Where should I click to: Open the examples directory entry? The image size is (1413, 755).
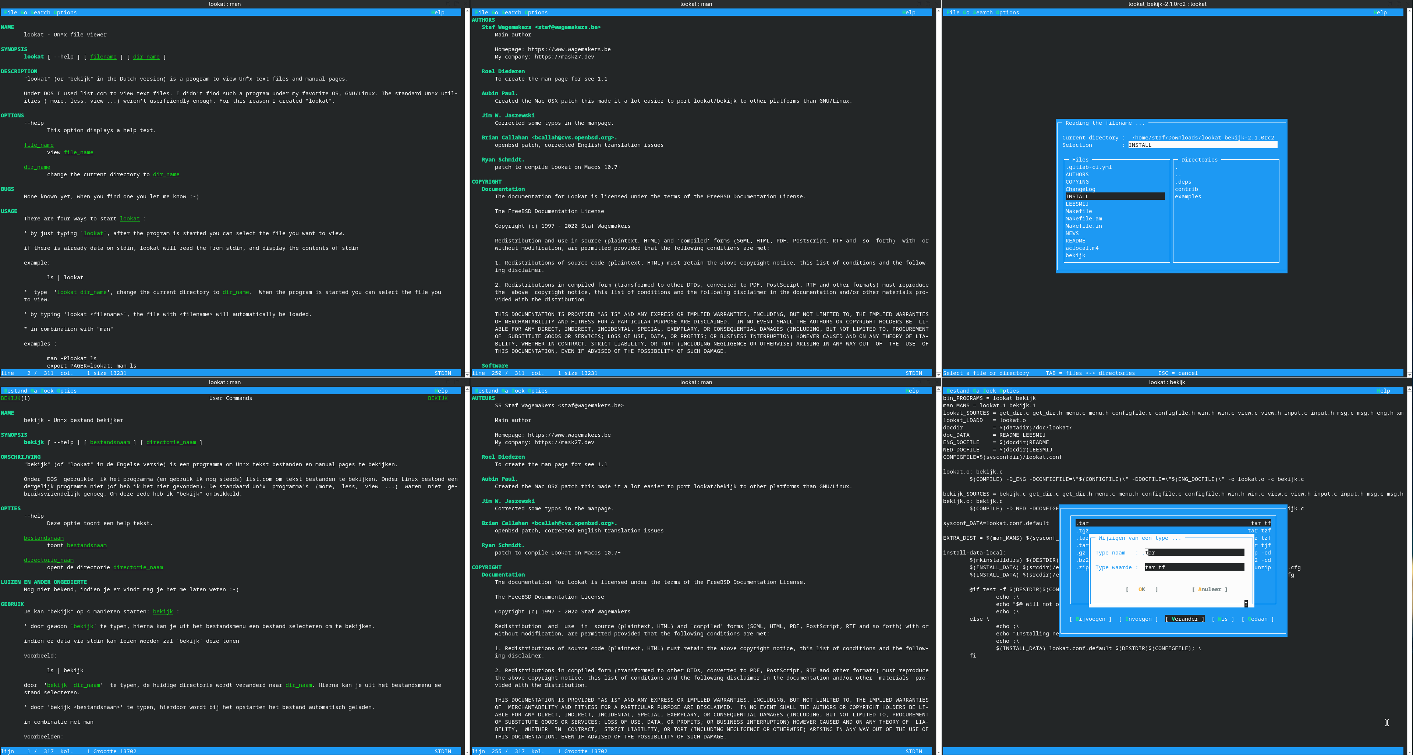tap(1187, 197)
